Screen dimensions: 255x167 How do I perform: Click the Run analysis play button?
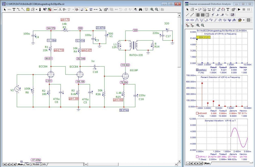(x=239, y=9)
